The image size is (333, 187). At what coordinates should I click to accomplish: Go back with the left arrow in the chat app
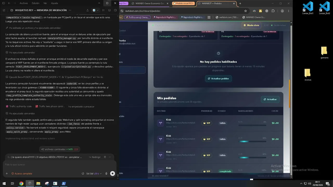tap(9, 3)
